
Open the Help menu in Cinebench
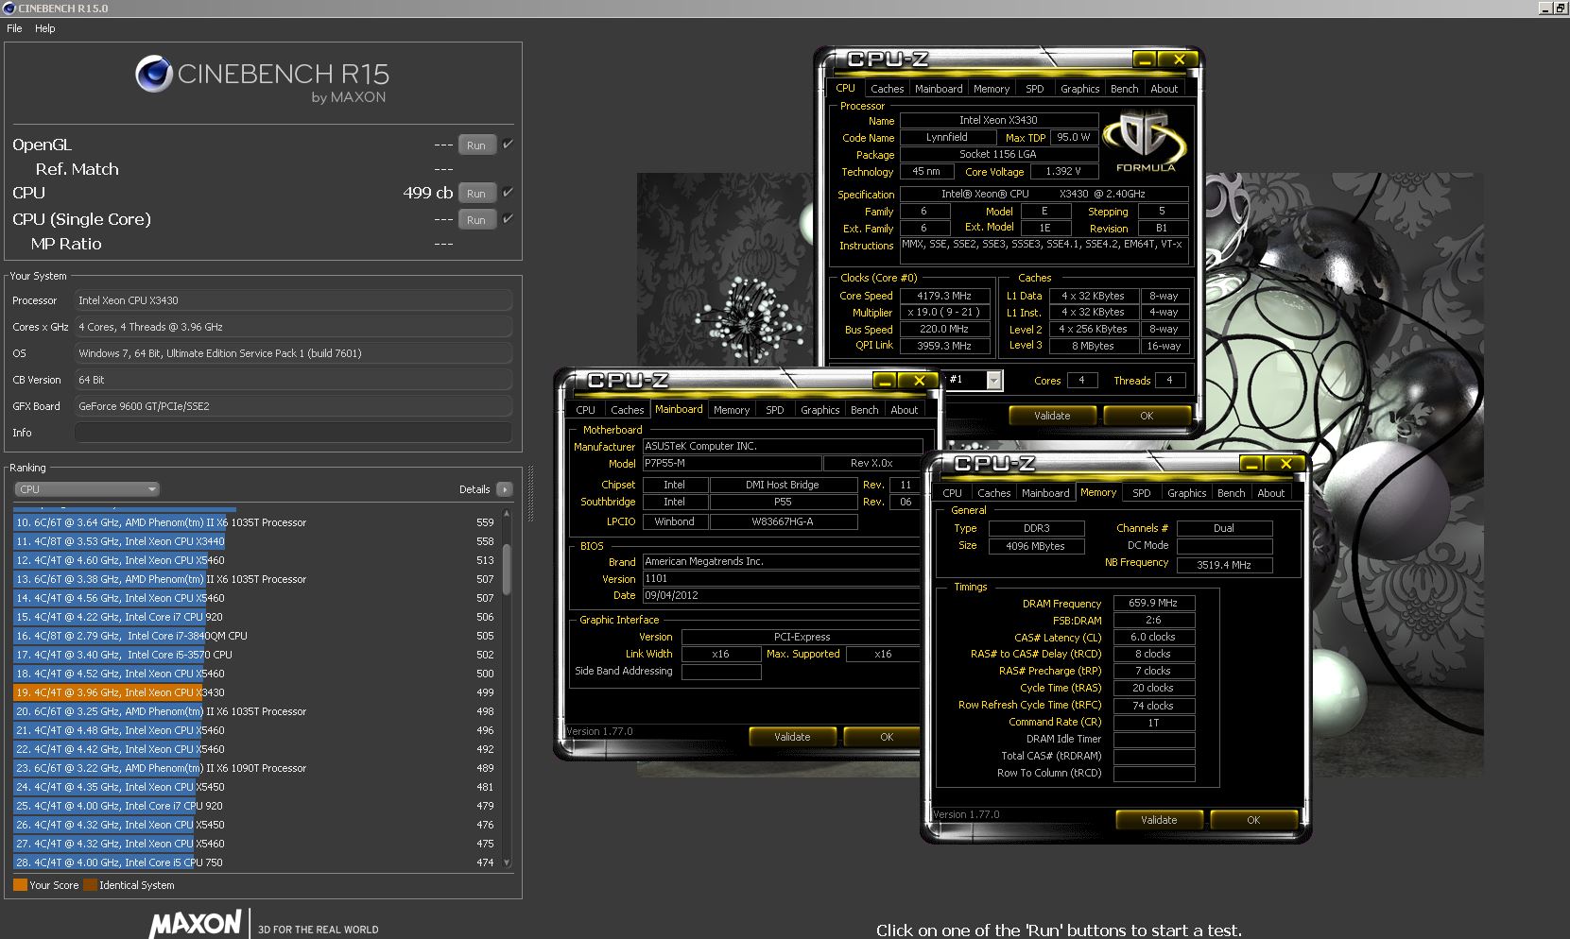(x=45, y=28)
